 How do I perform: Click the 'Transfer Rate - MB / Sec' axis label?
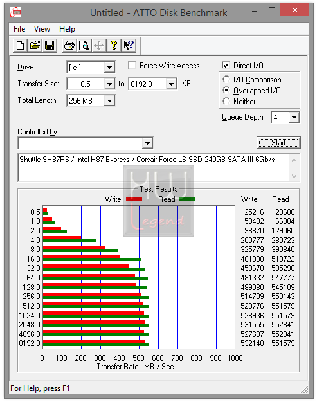[135, 367]
